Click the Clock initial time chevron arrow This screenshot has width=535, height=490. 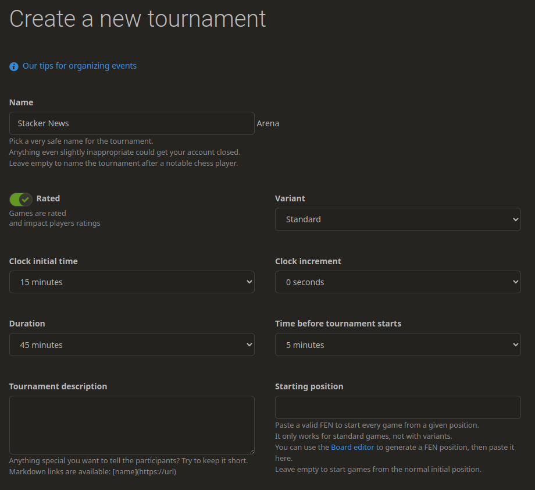point(249,282)
